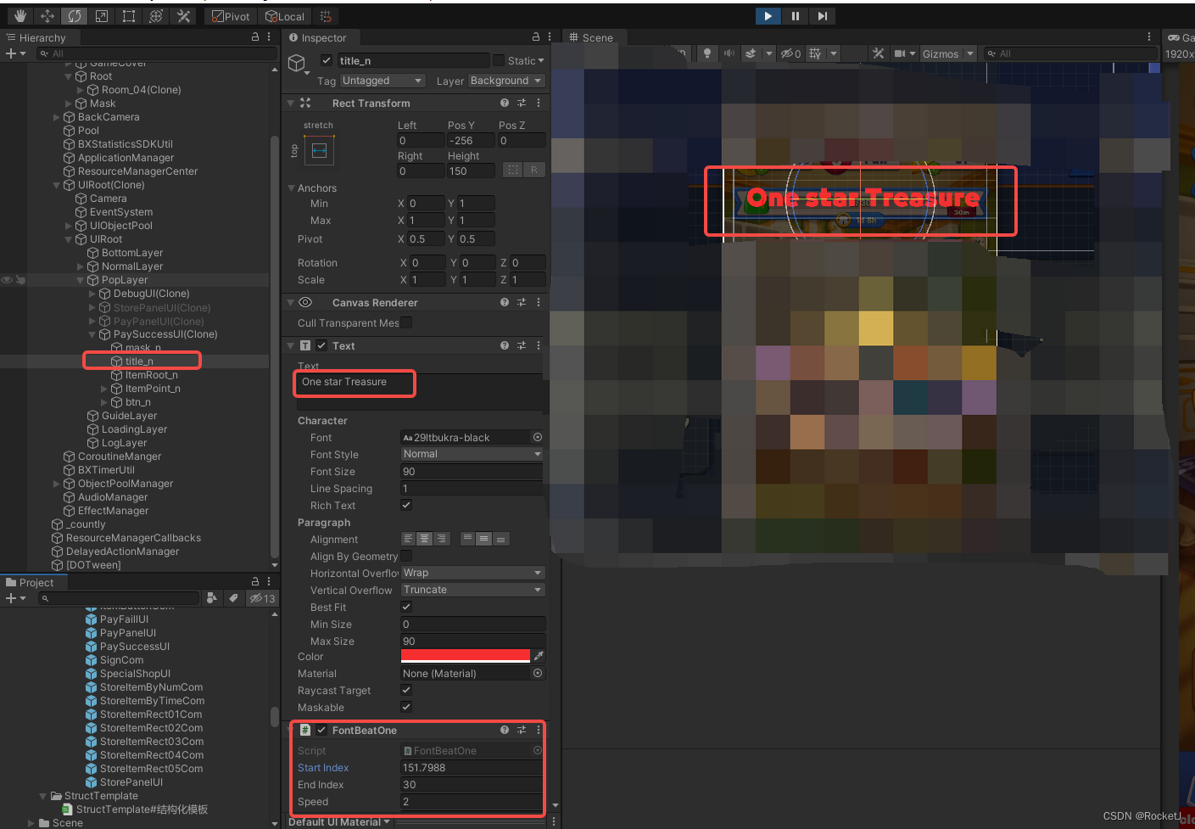Select PaySuccessUI prefab in Project
Viewport: 1195px width, 829px height.
[x=135, y=647]
